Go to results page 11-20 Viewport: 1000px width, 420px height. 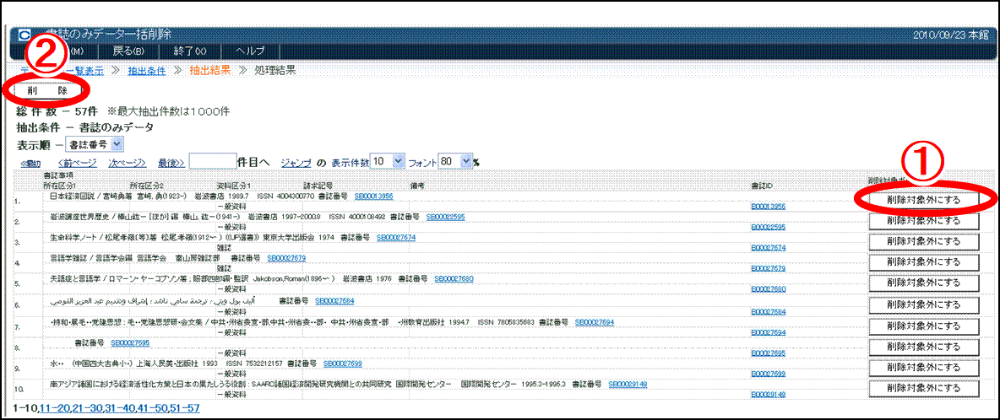[x=54, y=408]
